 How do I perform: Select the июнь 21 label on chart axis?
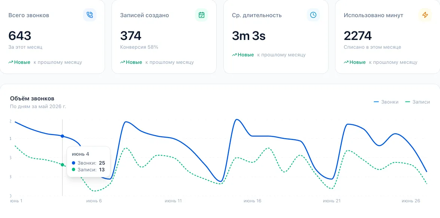(331, 201)
